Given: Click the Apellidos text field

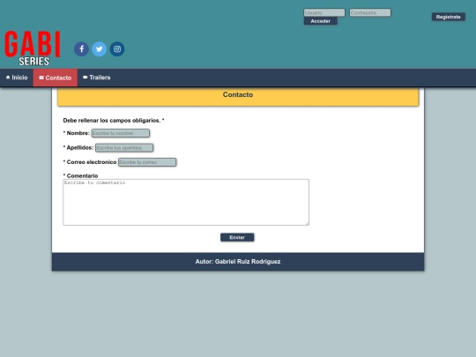Looking at the screenshot, I should tap(124, 148).
